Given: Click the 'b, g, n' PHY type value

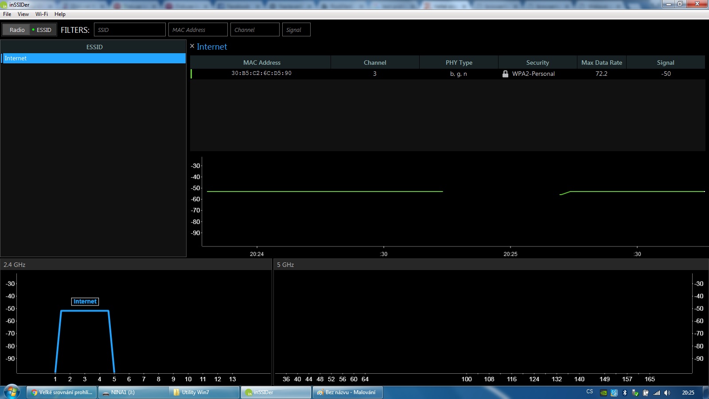Looking at the screenshot, I should (459, 74).
